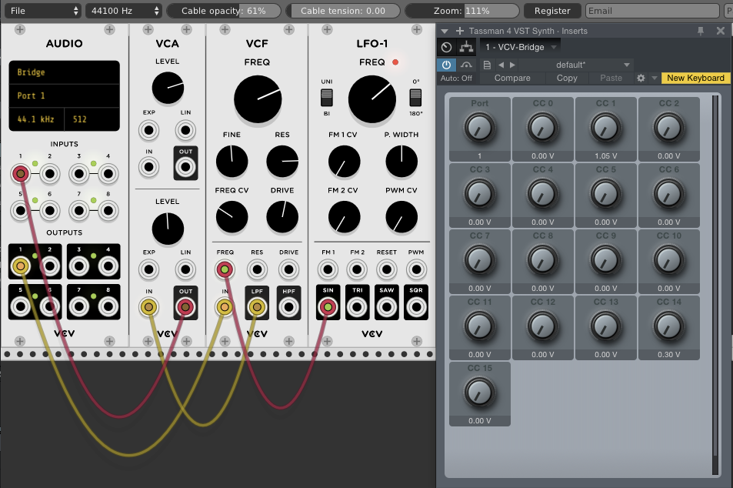This screenshot has width=733, height=488.
Task: Click the lower VCA OUT jack
Action: tap(185, 307)
